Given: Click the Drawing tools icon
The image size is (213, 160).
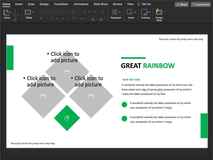Looking at the screenshot, I should click(x=144, y=12).
